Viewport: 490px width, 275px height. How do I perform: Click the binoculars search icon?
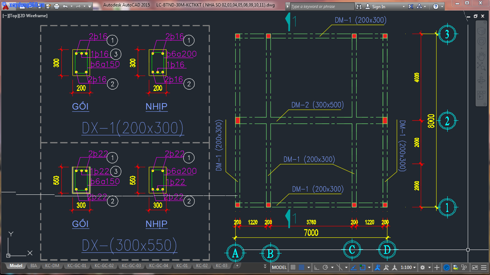[x=359, y=6]
